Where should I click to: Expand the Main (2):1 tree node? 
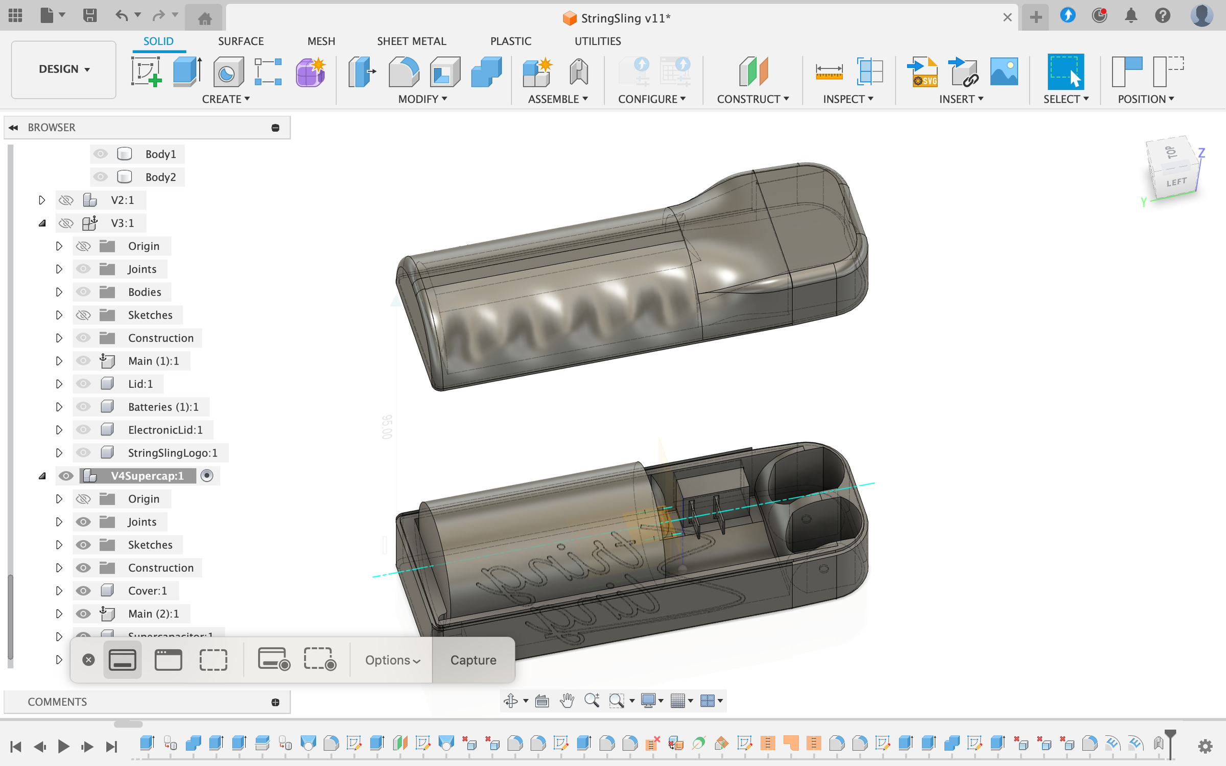[59, 614]
